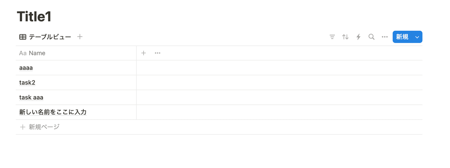Click the search magnifier icon
The image size is (450, 168).
click(372, 37)
